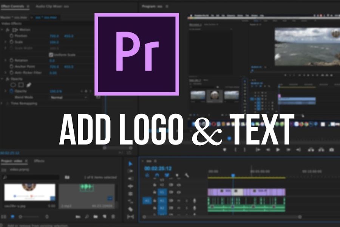340x227 pixels.
Task: Select the pen mask tool under Opacity
Action: click(x=29, y=85)
